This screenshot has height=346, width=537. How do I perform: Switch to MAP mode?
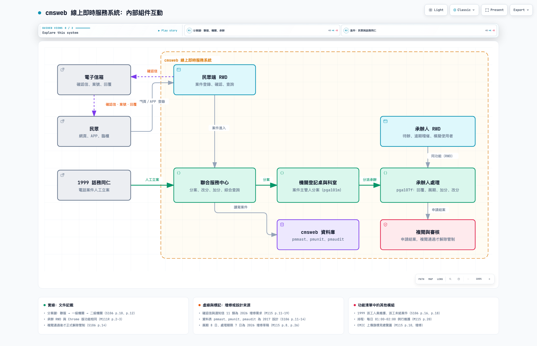[431, 279]
